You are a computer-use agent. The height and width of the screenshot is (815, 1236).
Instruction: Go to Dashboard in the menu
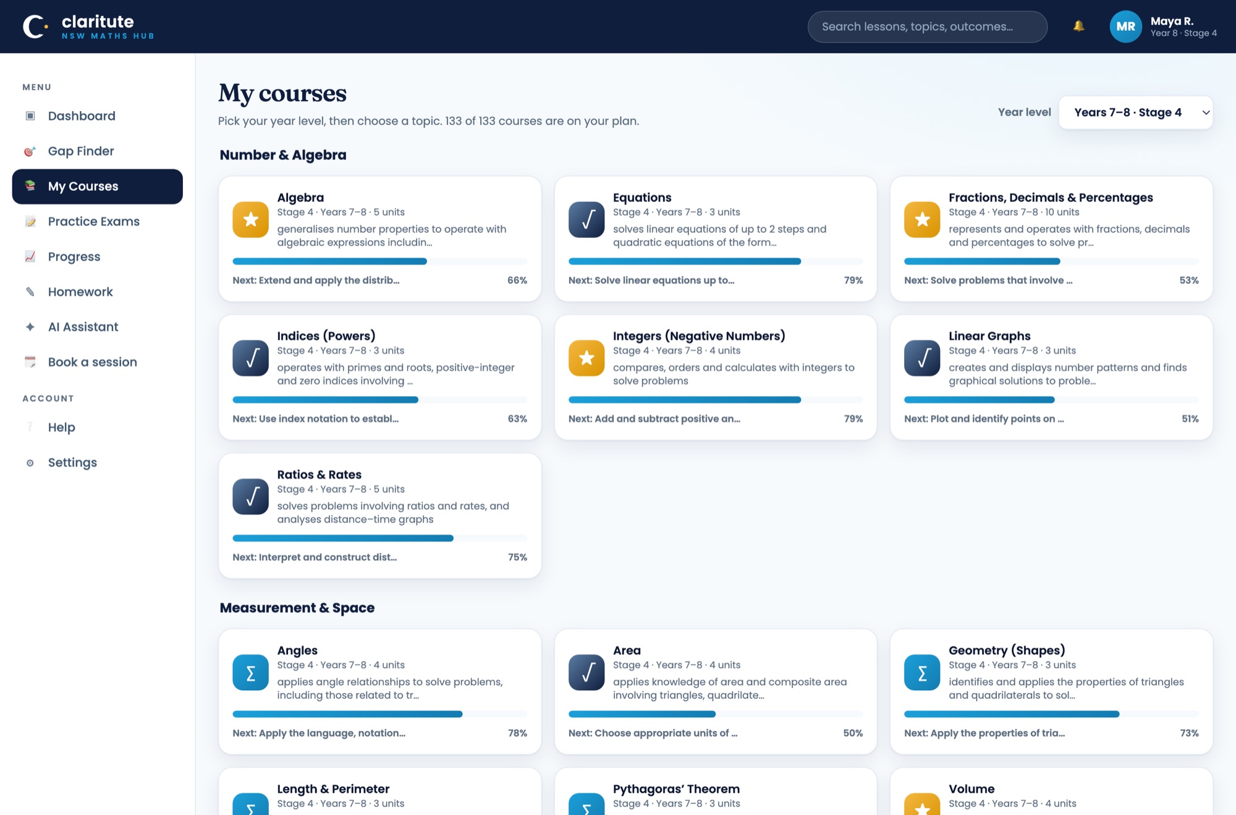(98, 116)
